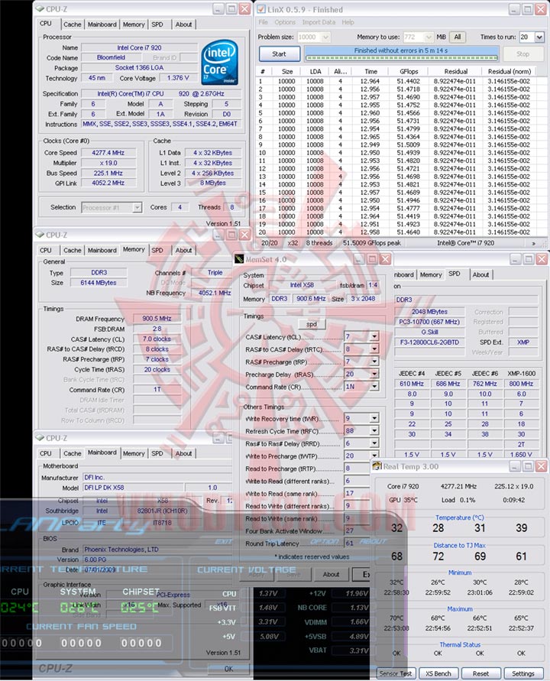Image resolution: width=550 pixels, height=681 pixels.
Task: Open the Options menu in LinX
Action: 285,22
